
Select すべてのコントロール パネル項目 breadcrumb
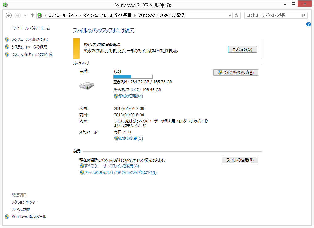(108, 15)
